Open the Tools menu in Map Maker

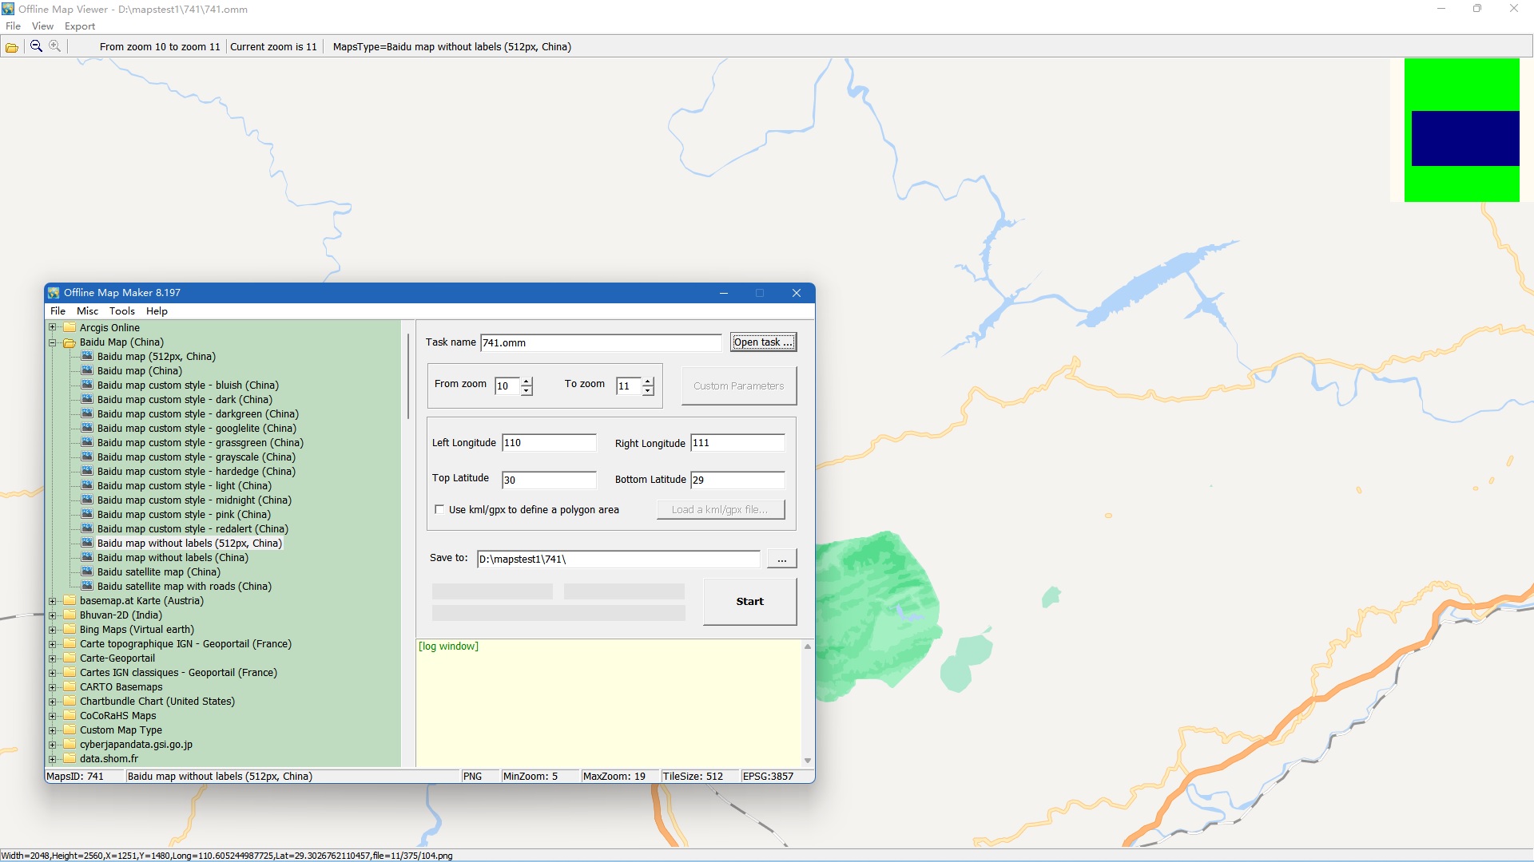[x=121, y=311]
